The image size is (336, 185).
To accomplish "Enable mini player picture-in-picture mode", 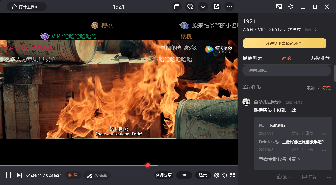I will [x=279, y=7].
